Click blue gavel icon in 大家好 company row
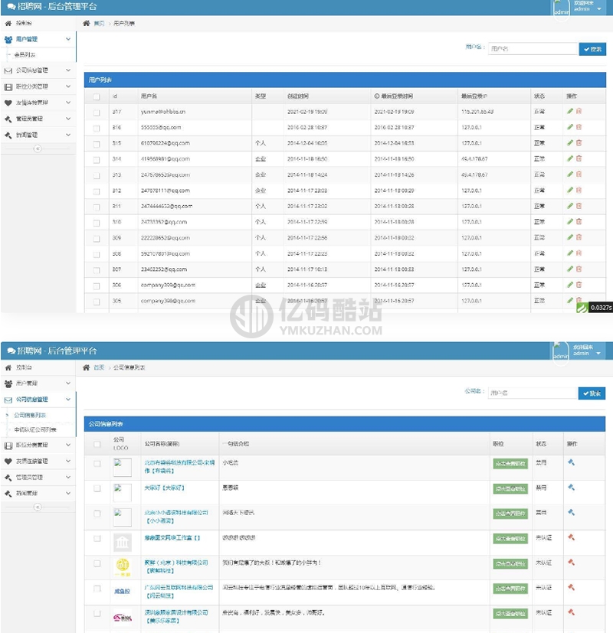 tap(571, 488)
